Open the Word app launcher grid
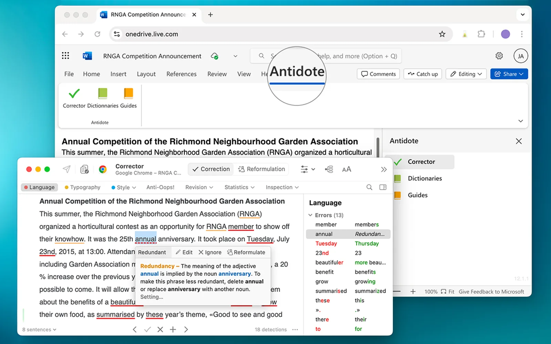This screenshot has width=551, height=344. (x=65, y=56)
